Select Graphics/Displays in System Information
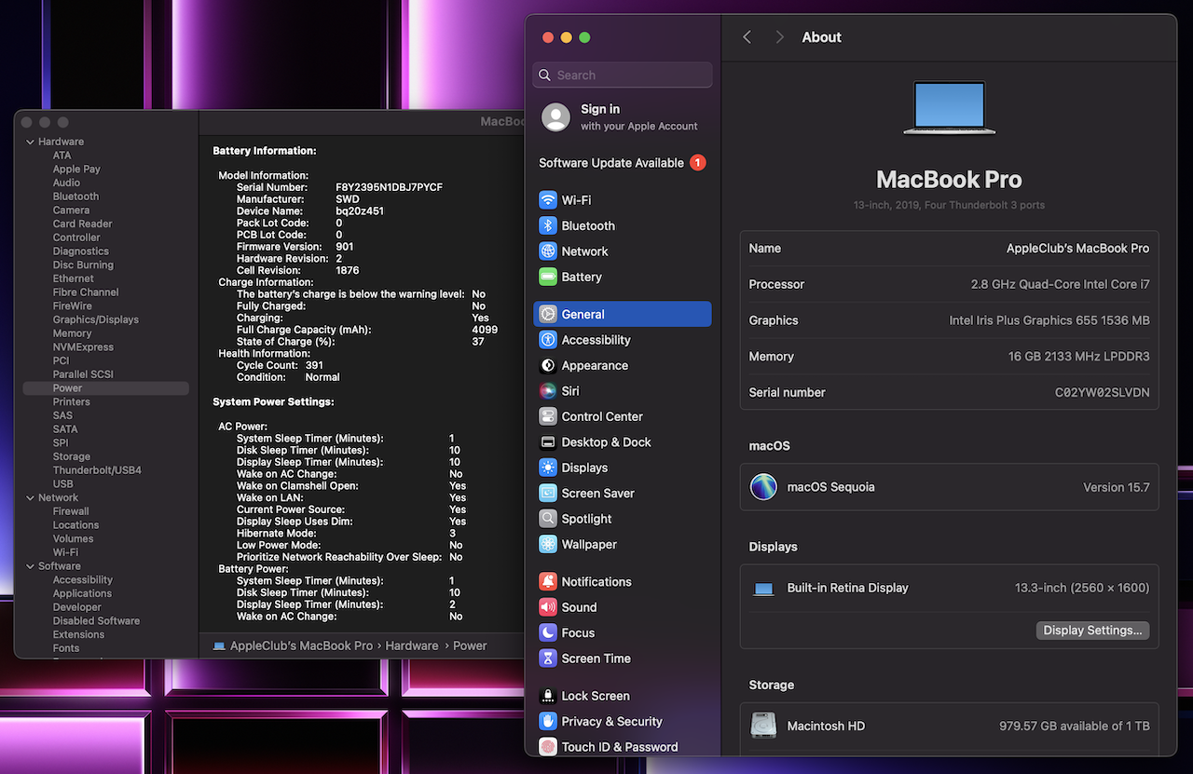The height and width of the screenshot is (774, 1193). pyautogui.click(x=96, y=319)
